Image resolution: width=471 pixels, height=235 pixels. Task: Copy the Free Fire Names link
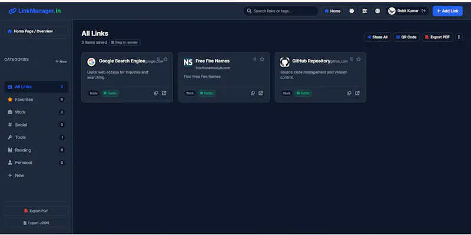point(253,93)
